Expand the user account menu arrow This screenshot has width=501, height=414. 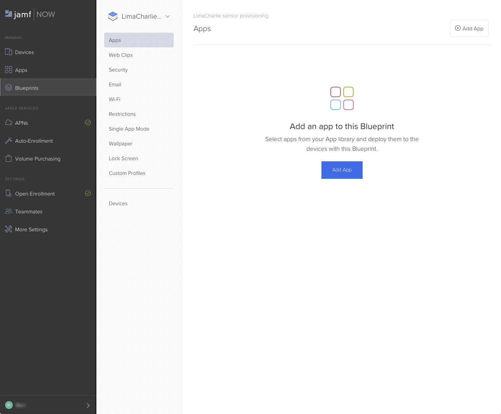pyautogui.click(x=88, y=405)
